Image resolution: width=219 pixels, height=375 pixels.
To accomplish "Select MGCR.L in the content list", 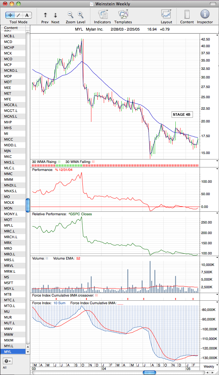I will (x=13, y=105).
